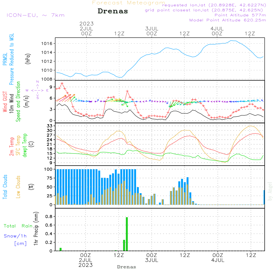Click the '(C)' temperature unit label
Image resolution: width=276 pixels, height=276 pixels.
point(31,144)
